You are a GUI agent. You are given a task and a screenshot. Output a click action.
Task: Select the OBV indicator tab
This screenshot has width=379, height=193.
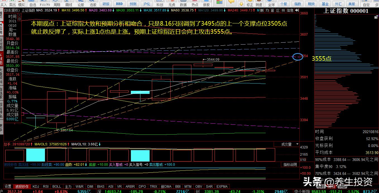point(199,186)
